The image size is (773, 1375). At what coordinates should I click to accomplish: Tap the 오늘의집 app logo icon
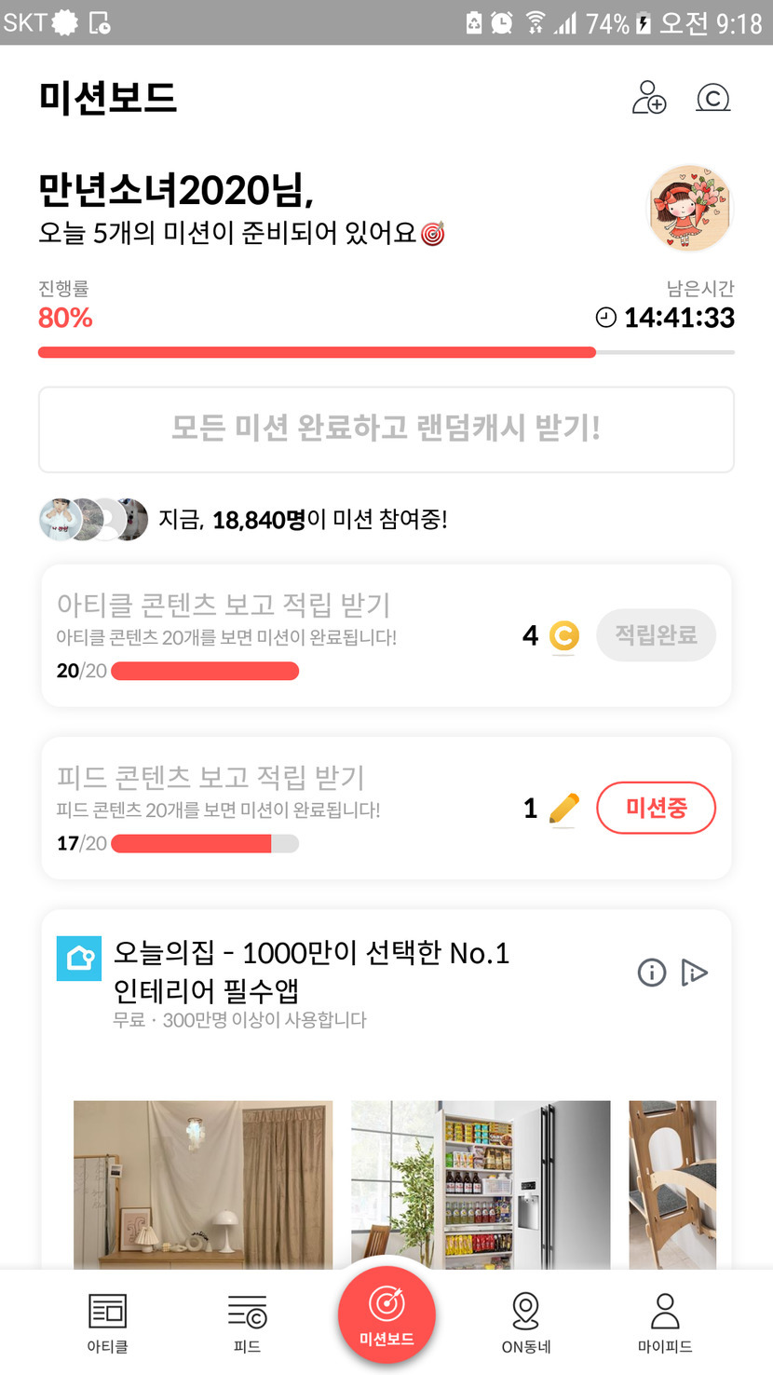pos(79,959)
